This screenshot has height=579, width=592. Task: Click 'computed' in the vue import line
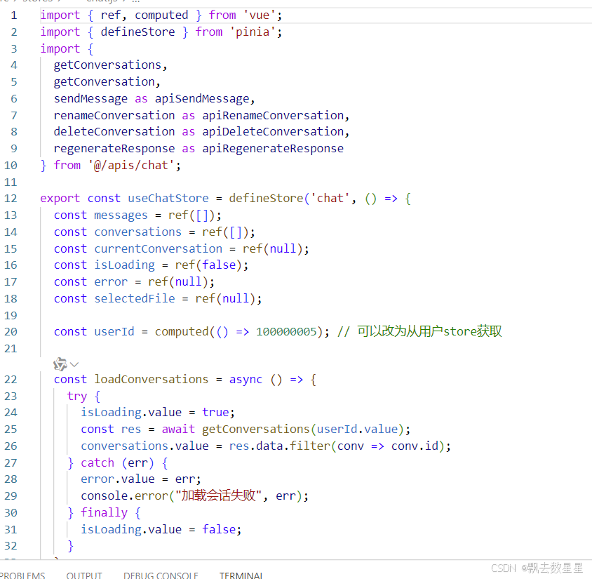coord(161,15)
